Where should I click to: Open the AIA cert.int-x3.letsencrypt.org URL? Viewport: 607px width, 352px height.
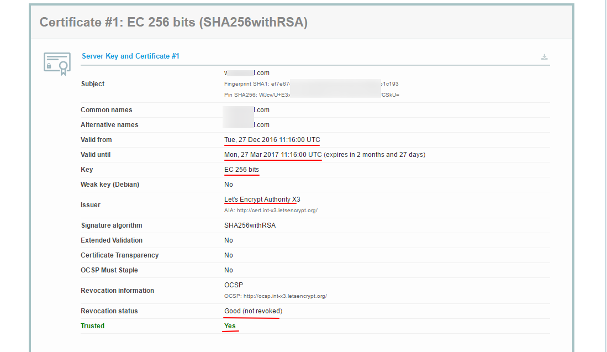pos(271,211)
